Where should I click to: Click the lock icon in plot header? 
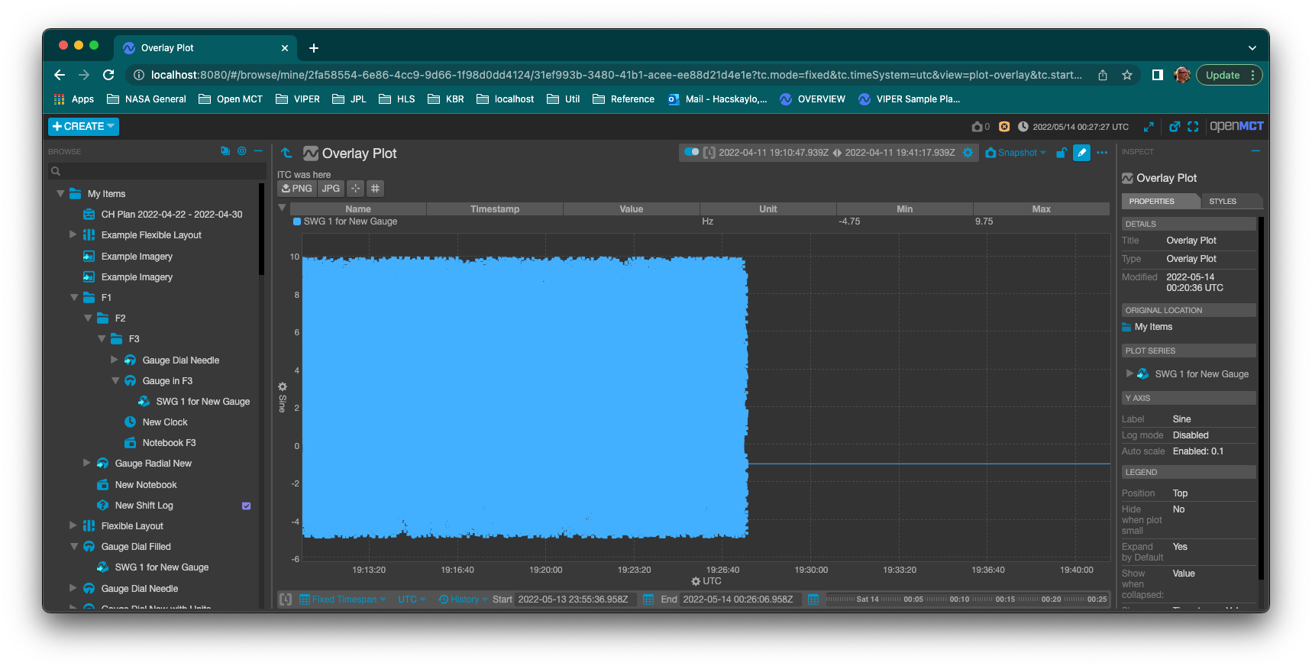(1061, 153)
